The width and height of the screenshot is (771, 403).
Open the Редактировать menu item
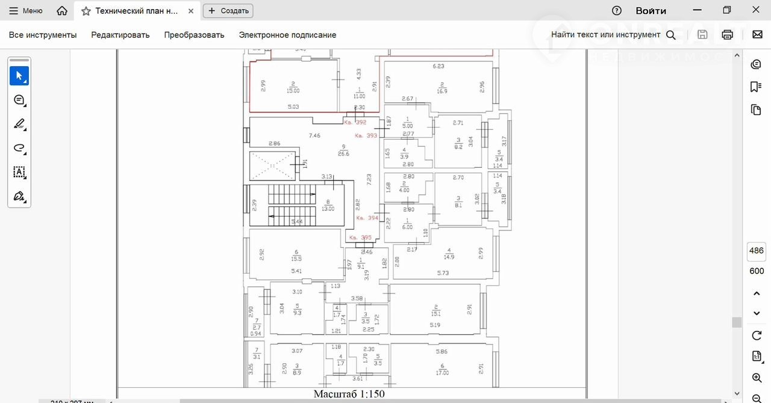click(120, 35)
